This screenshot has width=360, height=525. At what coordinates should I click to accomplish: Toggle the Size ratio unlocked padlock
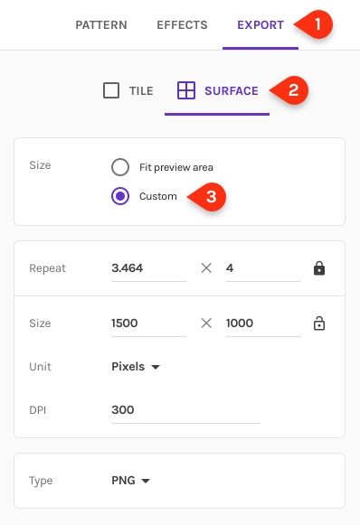pos(318,323)
